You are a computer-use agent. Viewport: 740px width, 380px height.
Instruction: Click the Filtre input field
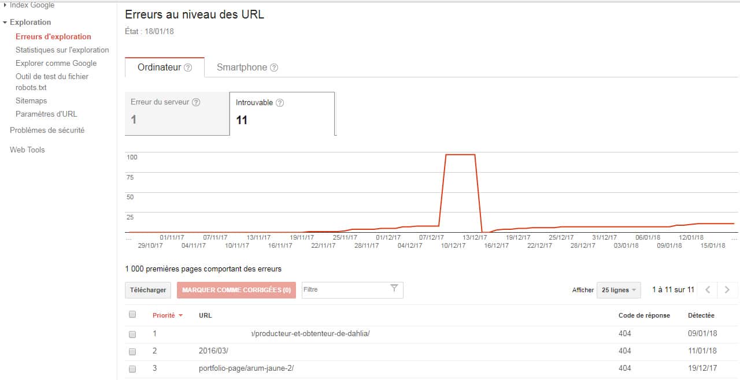344,289
